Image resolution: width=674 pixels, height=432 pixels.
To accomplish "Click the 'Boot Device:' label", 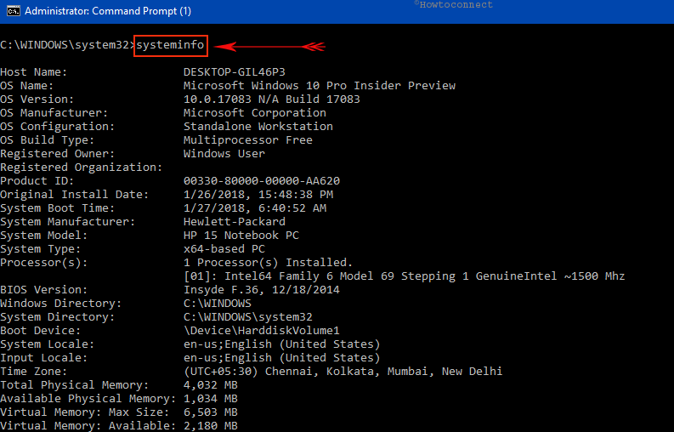I will pyautogui.click(x=41, y=331).
